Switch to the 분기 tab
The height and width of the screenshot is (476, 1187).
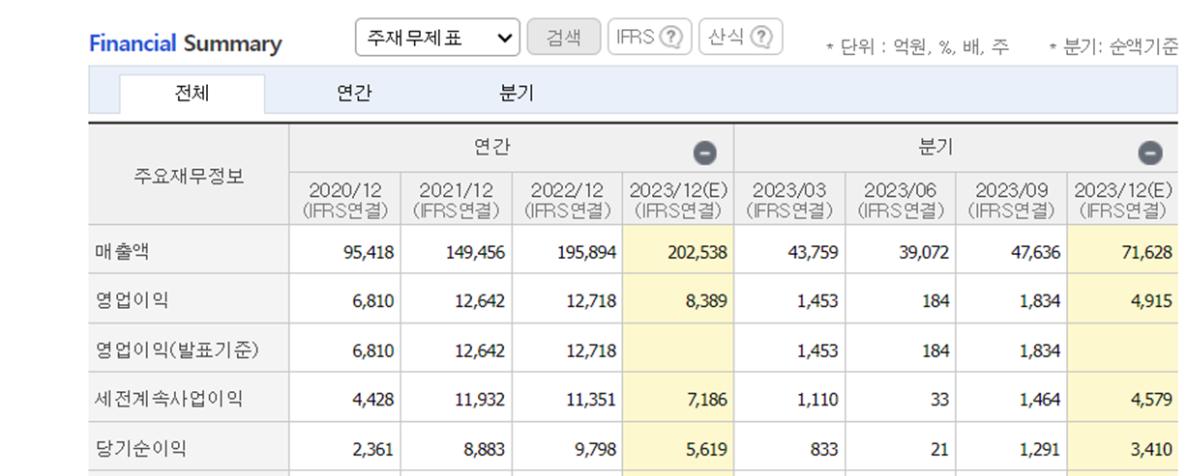[x=517, y=94]
